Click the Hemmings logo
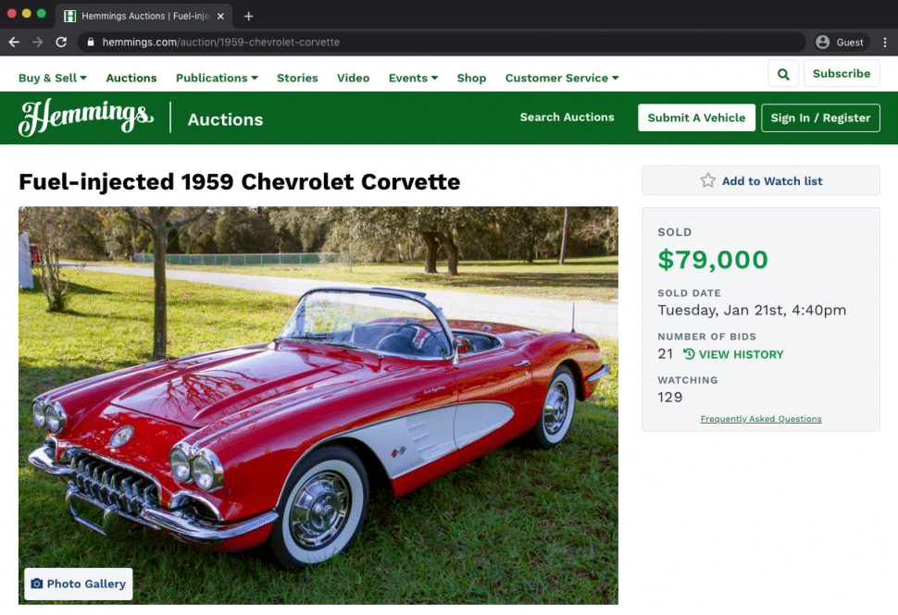This screenshot has height=615, width=898. click(86, 117)
